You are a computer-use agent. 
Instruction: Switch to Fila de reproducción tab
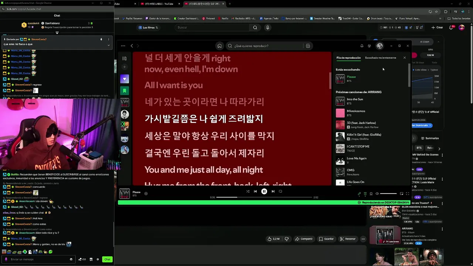click(348, 58)
